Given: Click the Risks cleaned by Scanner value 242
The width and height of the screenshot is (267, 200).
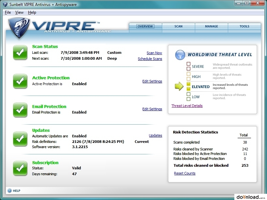Looking at the screenshot, I should (x=245, y=149).
